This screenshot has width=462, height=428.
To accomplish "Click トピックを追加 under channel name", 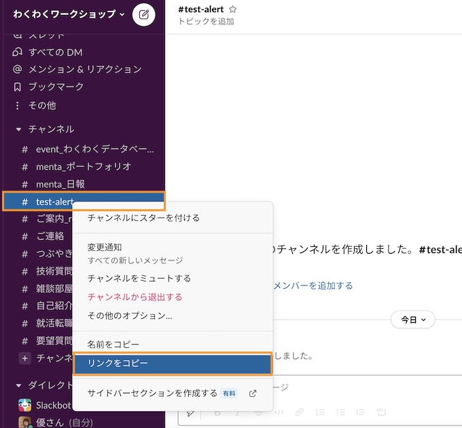I will coord(206,22).
